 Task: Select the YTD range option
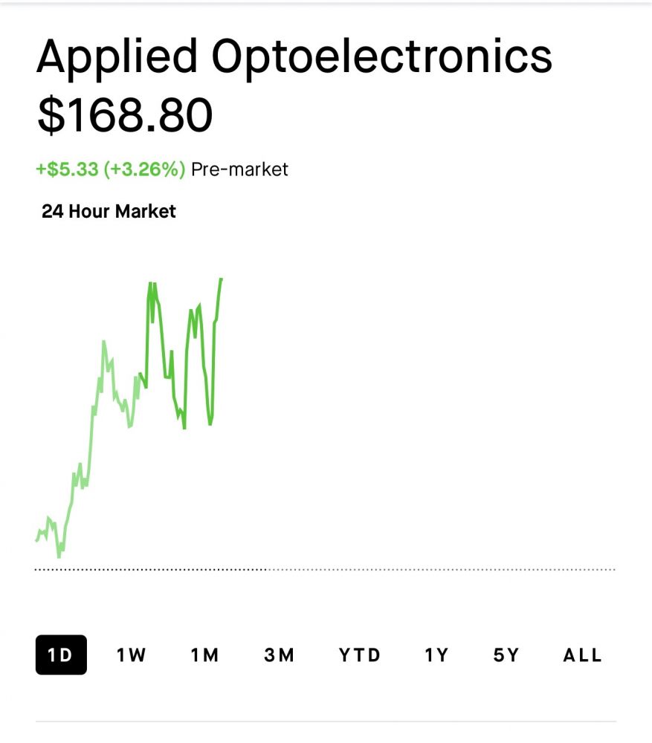click(x=360, y=655)
